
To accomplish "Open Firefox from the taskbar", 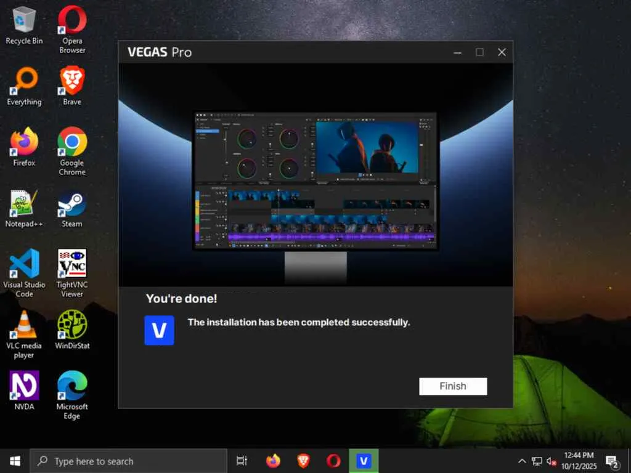I will click(273, 461).
